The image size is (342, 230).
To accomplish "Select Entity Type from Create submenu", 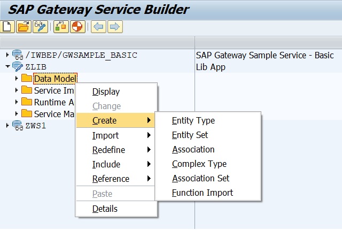I will pyautogui.click(x=193, y=121).
